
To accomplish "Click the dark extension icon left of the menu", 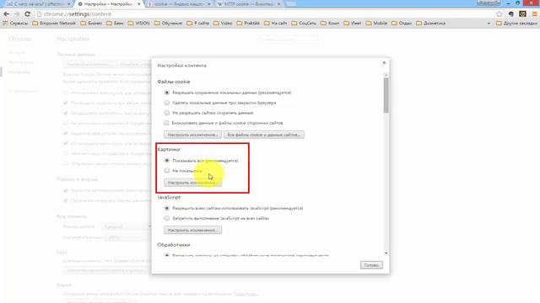I will click(522, 14).
